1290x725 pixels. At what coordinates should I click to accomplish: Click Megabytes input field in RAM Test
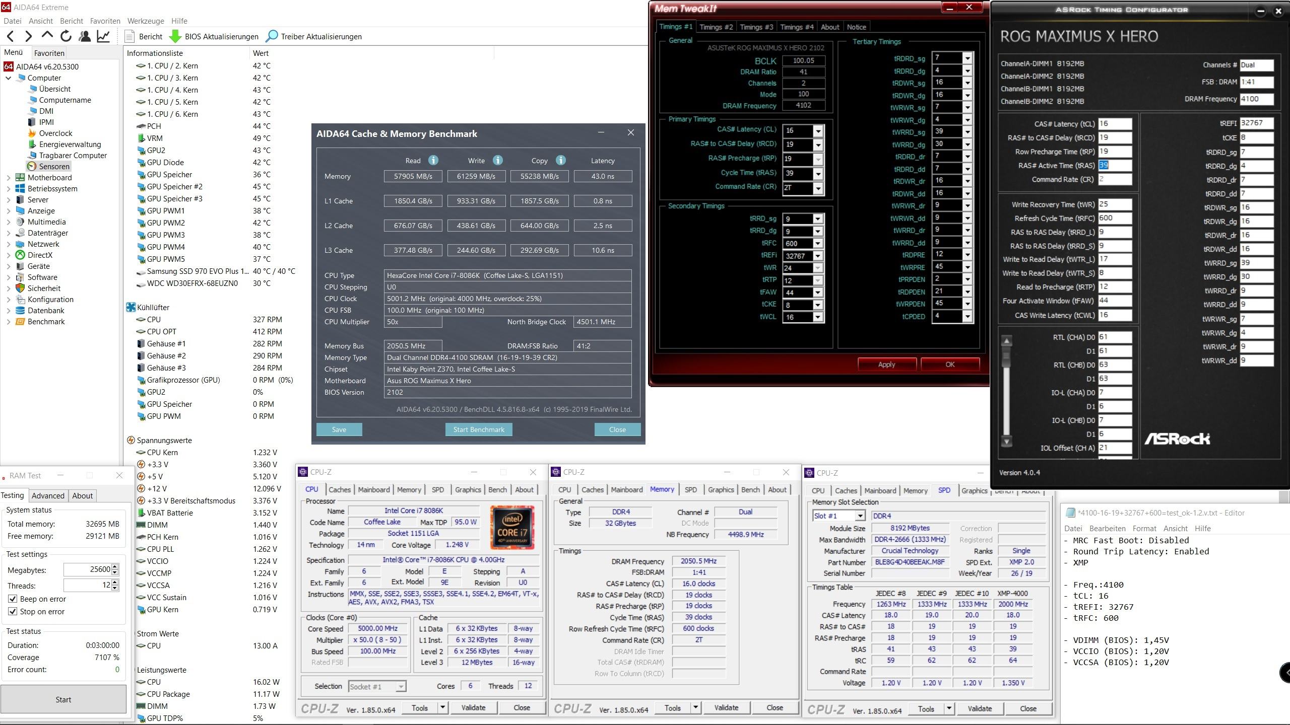(x=87, y=569)
